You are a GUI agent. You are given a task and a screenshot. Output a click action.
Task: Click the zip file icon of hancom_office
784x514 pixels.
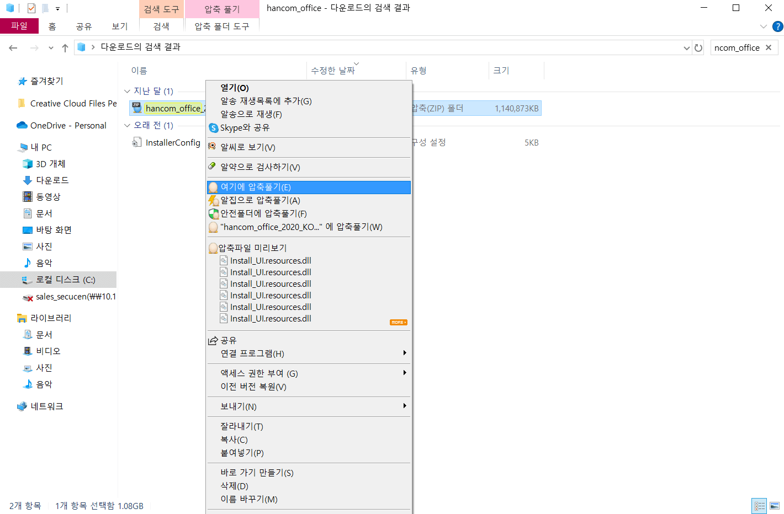coord(137,108)
